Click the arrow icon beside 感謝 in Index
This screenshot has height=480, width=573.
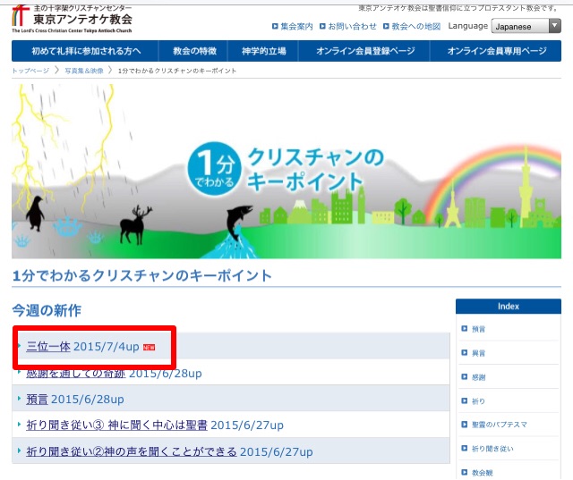click(x=464, y=377)
